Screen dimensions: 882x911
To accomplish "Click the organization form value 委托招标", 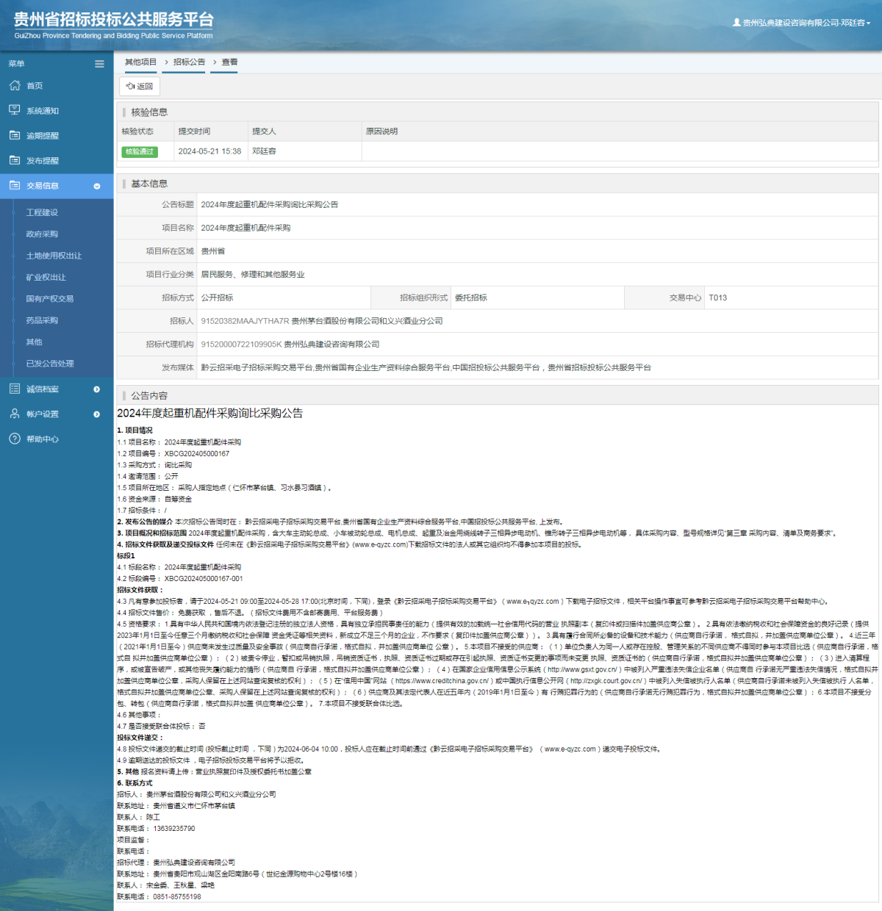I will coord(471,298).
